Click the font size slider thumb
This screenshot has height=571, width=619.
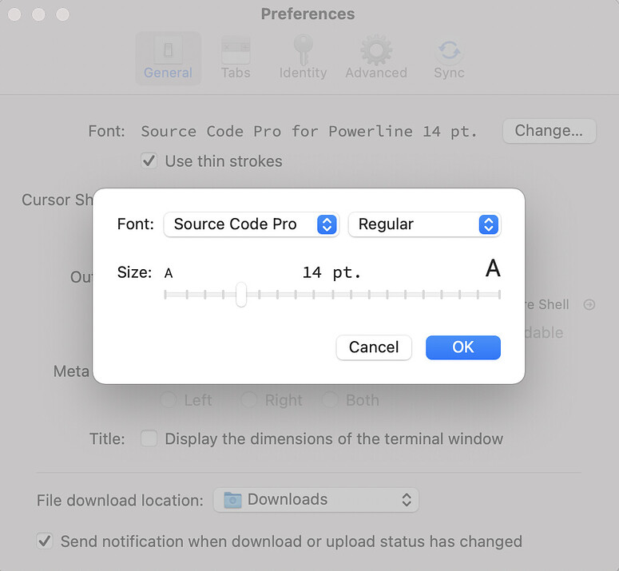pyautogui.click(x=241, y=295)
